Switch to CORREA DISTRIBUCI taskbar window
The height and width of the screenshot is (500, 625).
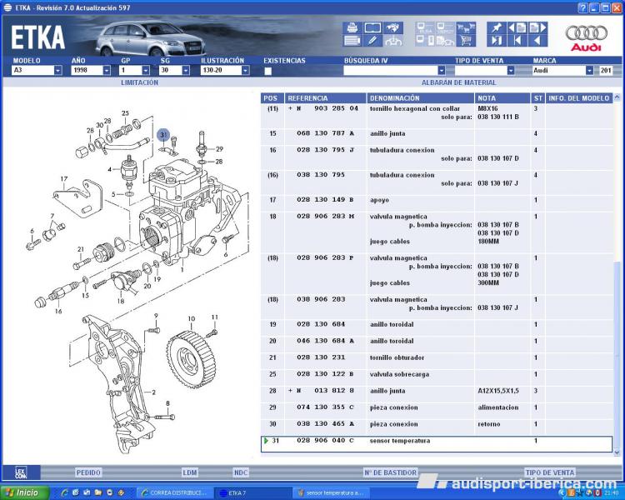[174, 493]
